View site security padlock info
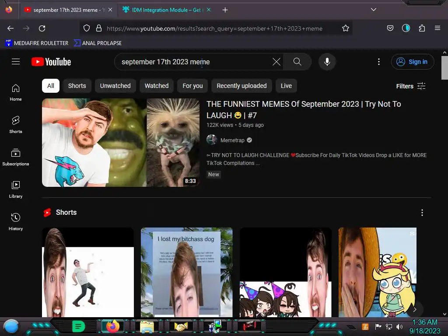This screenshot has width=448, height=336. coord(99,28)
